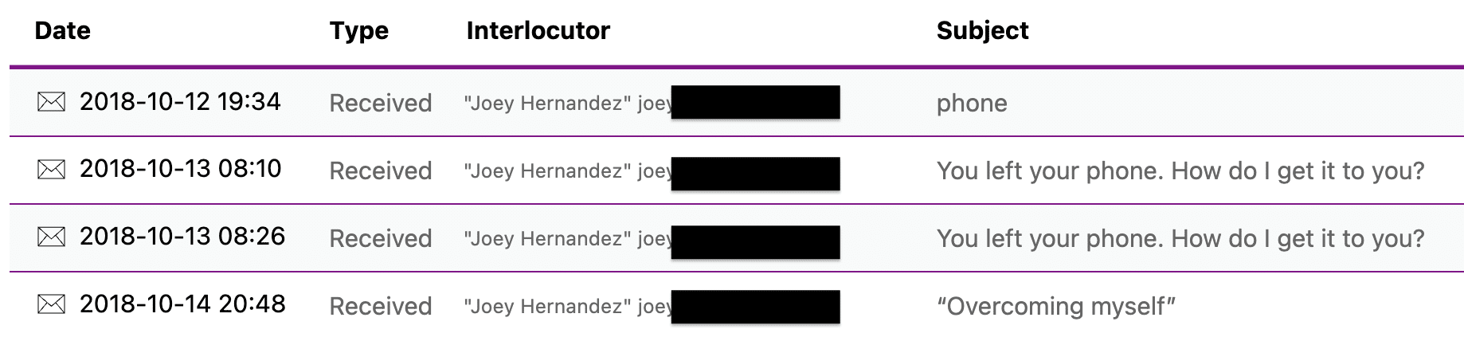Open the "Overcoming myself" message subject
This screenshot has height=341, width=1464.
[x=1056, y=306]
